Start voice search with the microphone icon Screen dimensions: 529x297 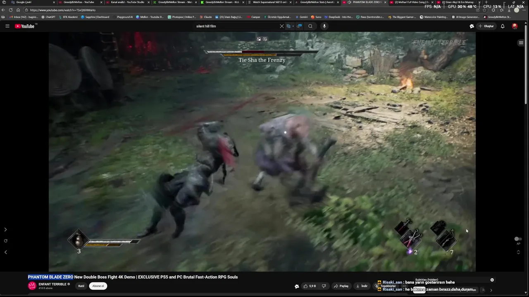point(324,26)
